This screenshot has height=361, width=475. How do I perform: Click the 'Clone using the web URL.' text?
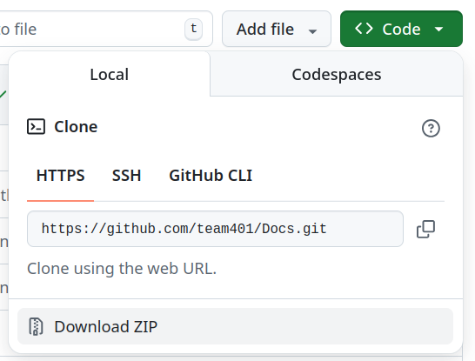pos(122,268)
